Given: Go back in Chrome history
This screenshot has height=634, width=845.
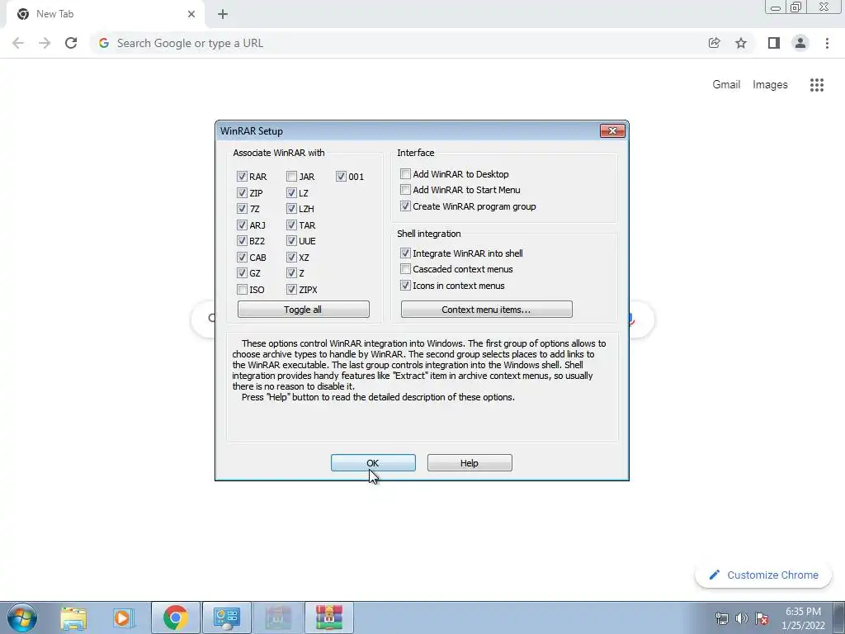Looking at the screenshot, I should [x=18, y=43].
